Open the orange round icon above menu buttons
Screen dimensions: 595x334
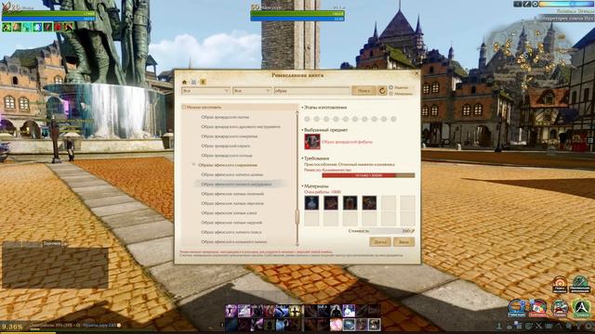click(x=560, y=285)
